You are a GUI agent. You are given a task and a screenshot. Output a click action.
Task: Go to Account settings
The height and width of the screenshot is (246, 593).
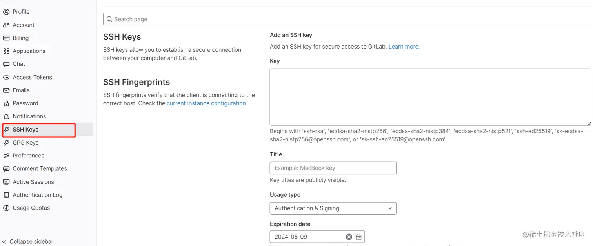tap(24, 25)
